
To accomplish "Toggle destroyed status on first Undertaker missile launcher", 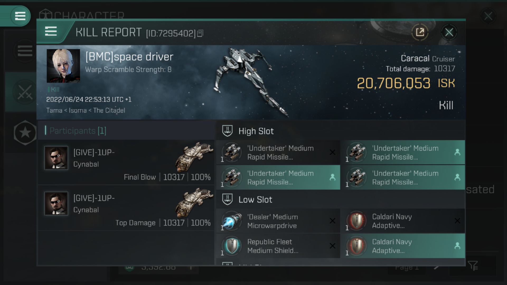I will tap(333, 153).
